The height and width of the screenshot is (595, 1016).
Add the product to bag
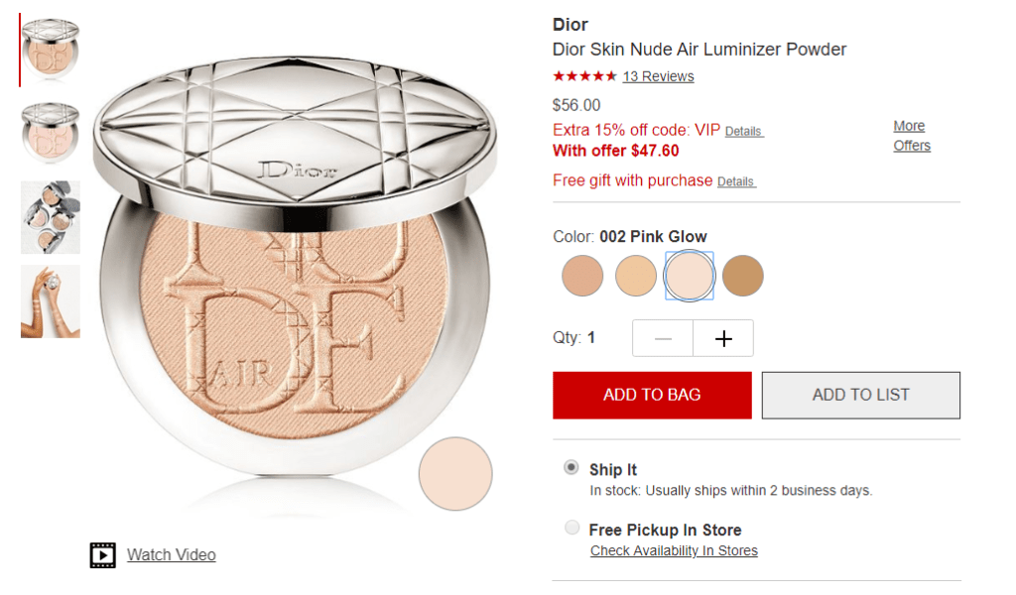(x=652, y=395)
